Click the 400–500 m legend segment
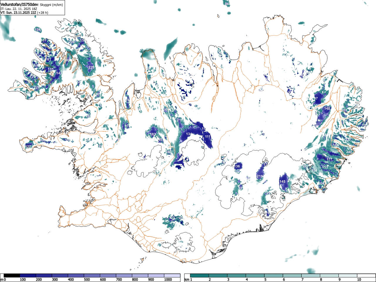 coord(76,276)
